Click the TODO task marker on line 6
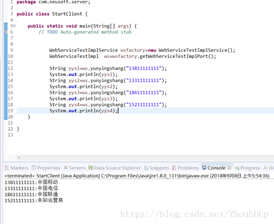The width and height of the screenshot is (274, 224). coord(5,32)
